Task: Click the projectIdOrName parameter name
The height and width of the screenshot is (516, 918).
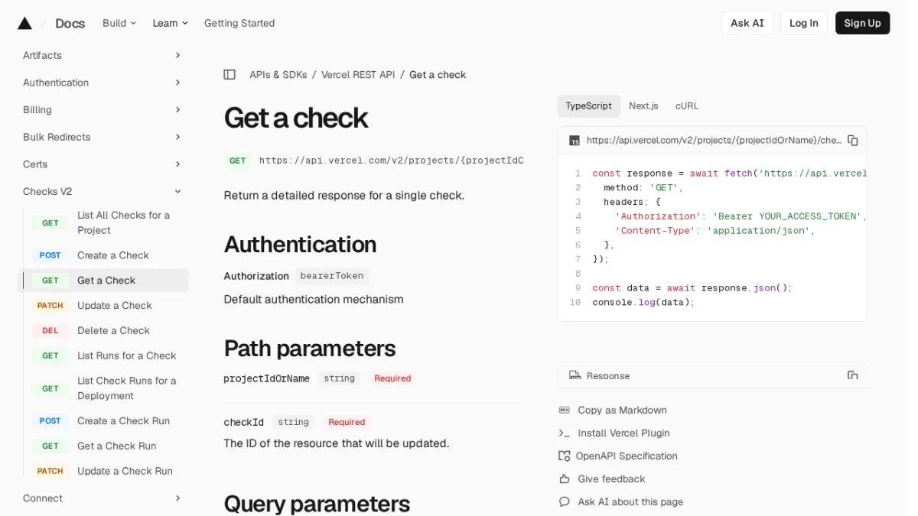Action: (x=266, y=378)
